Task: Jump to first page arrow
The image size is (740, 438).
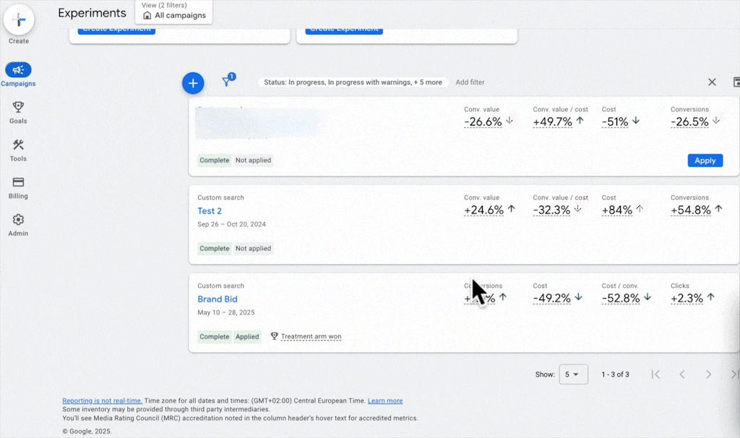Action: (x=655, y=375)
